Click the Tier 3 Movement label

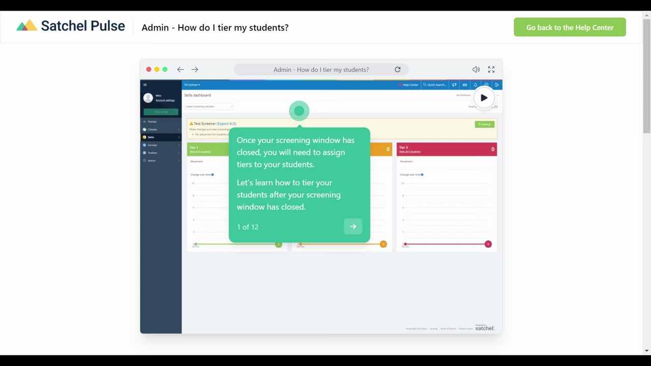[x=406, y=162]
